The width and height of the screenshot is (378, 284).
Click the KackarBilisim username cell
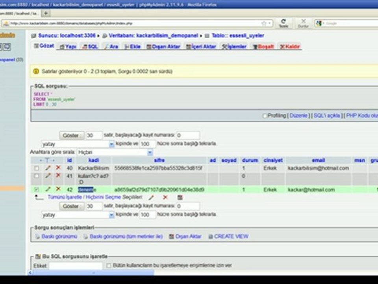[94, 168]
